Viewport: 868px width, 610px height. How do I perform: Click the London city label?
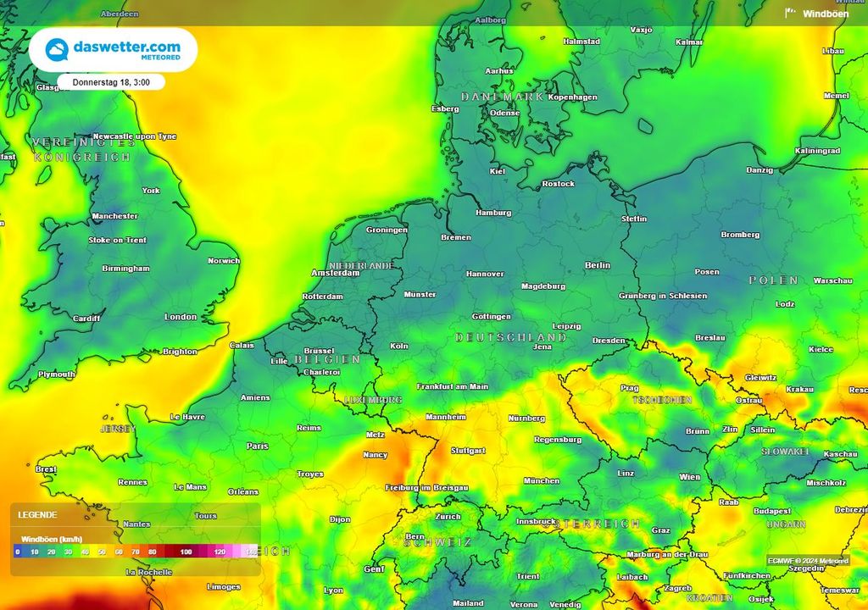click(179, 317)
